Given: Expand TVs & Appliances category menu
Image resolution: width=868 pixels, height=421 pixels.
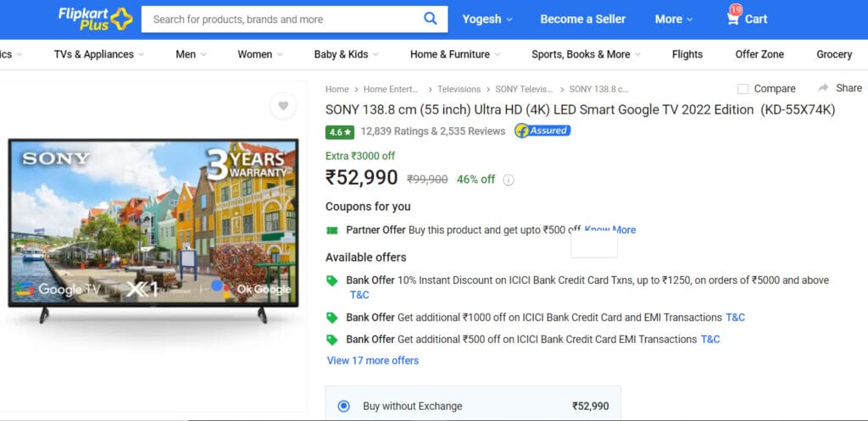Looking at the screenshot, I should 99,54.
